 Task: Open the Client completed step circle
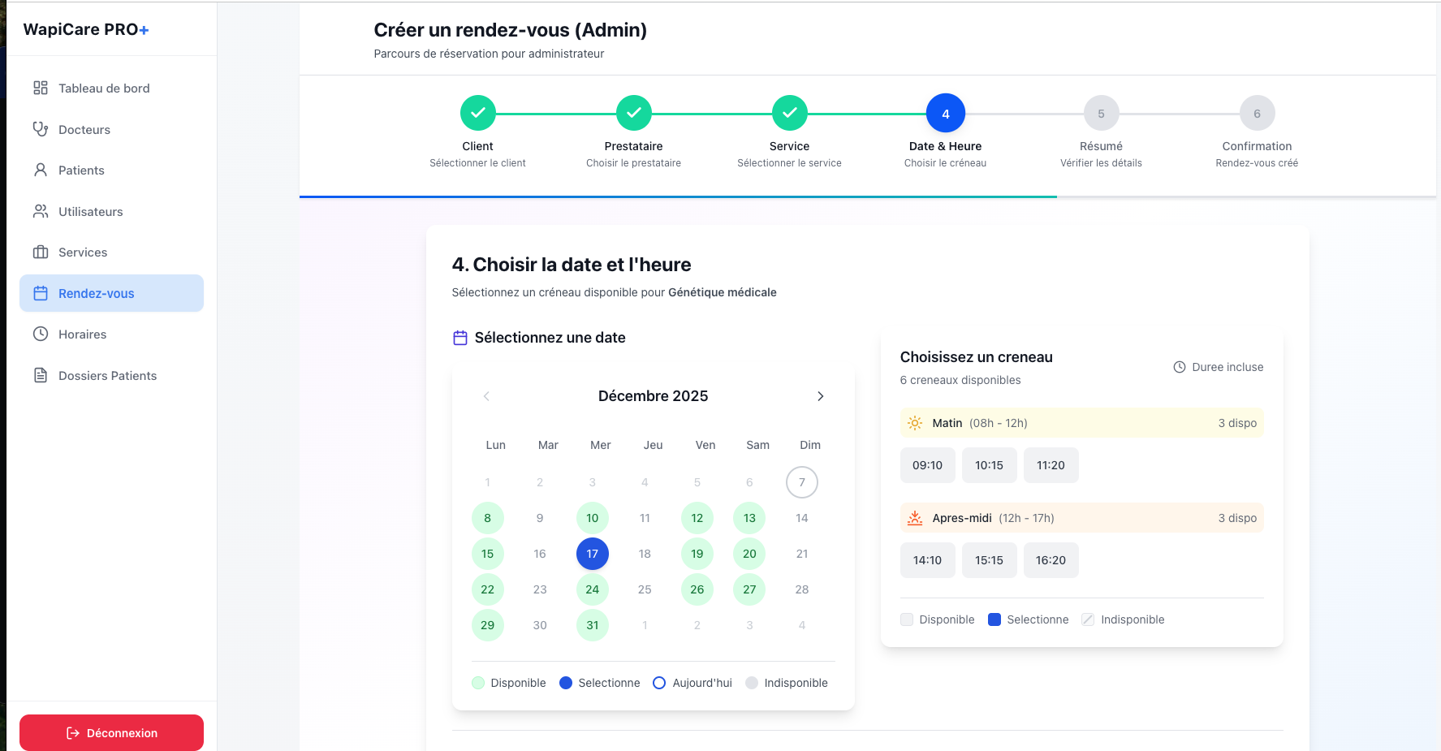point(477,113)
